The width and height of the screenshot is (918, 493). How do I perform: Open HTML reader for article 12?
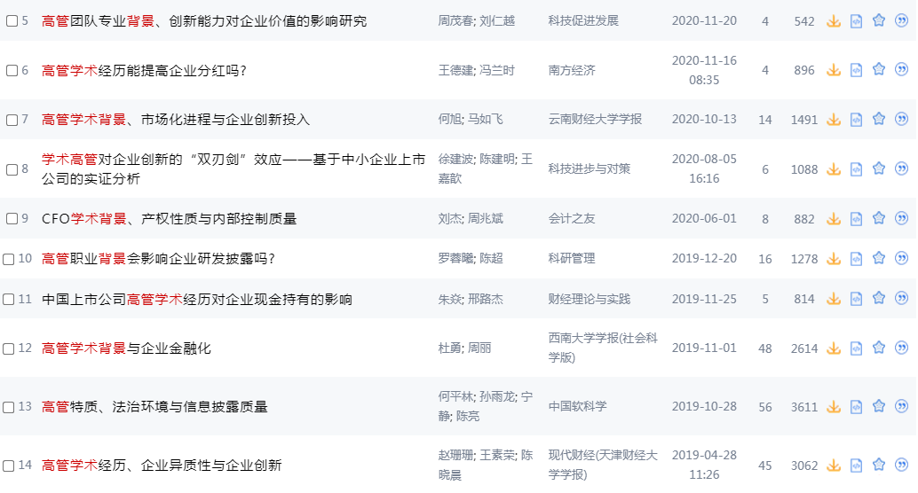[856, 348]
